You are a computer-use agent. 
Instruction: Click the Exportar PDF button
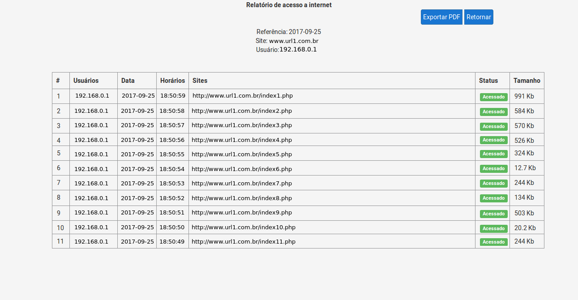tap(441, 17)
